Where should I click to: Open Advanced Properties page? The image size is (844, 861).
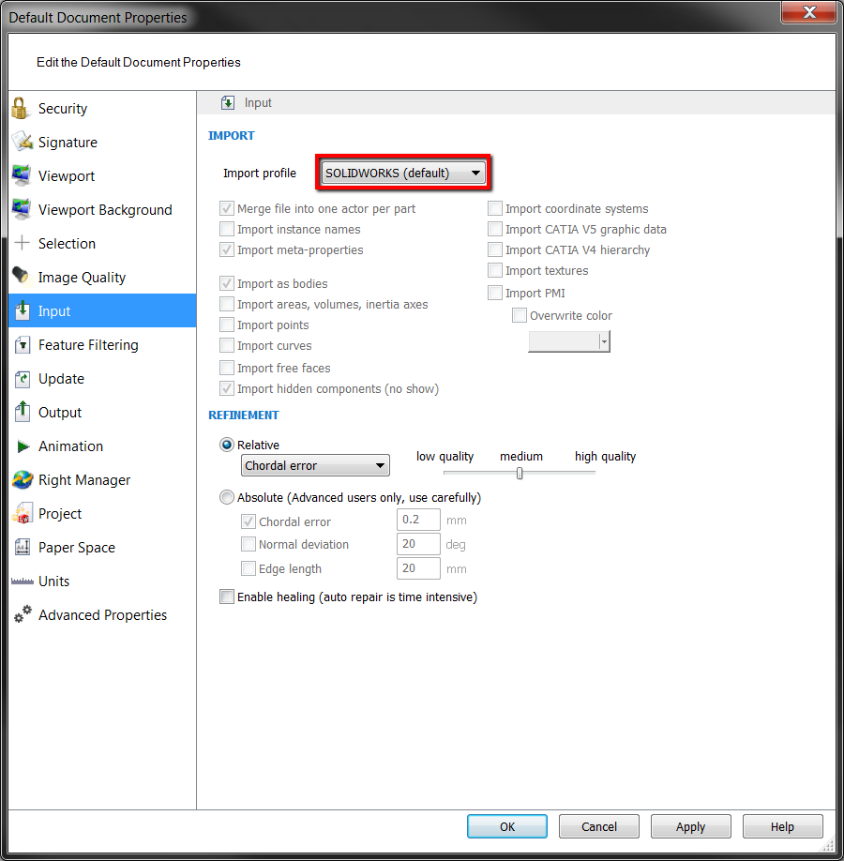[x=102, y=614]
